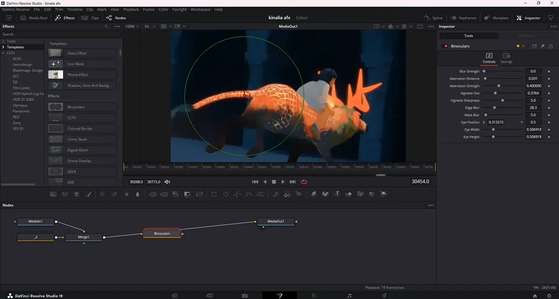Open color tag dropdown beside Binoculars
This screenshot has width=559, height=299.
point(523,46)
